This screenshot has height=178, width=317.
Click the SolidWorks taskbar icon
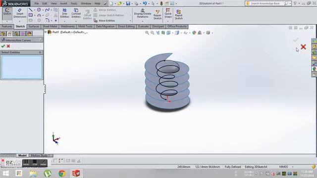(76, 174)
